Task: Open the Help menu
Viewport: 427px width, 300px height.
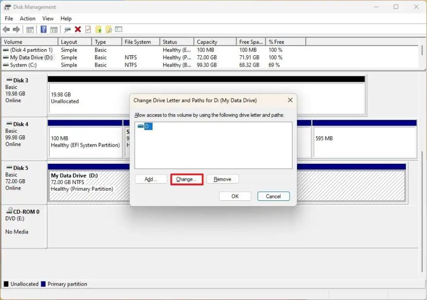Action: pos(66,19)
